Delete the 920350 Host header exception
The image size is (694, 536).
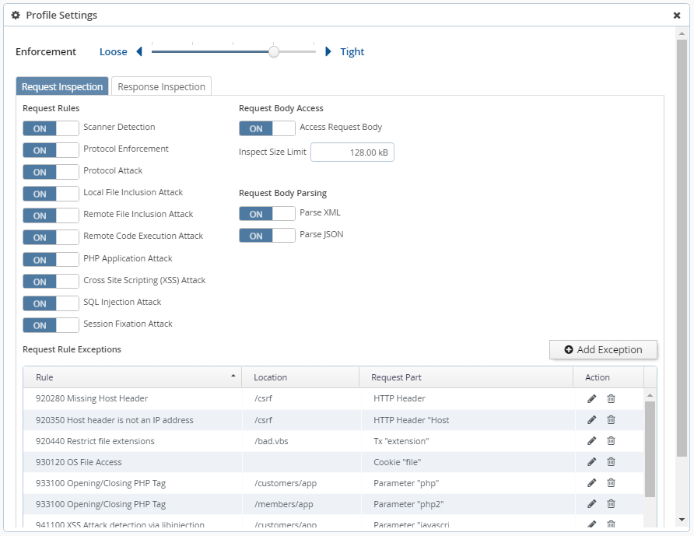point(611,419)
